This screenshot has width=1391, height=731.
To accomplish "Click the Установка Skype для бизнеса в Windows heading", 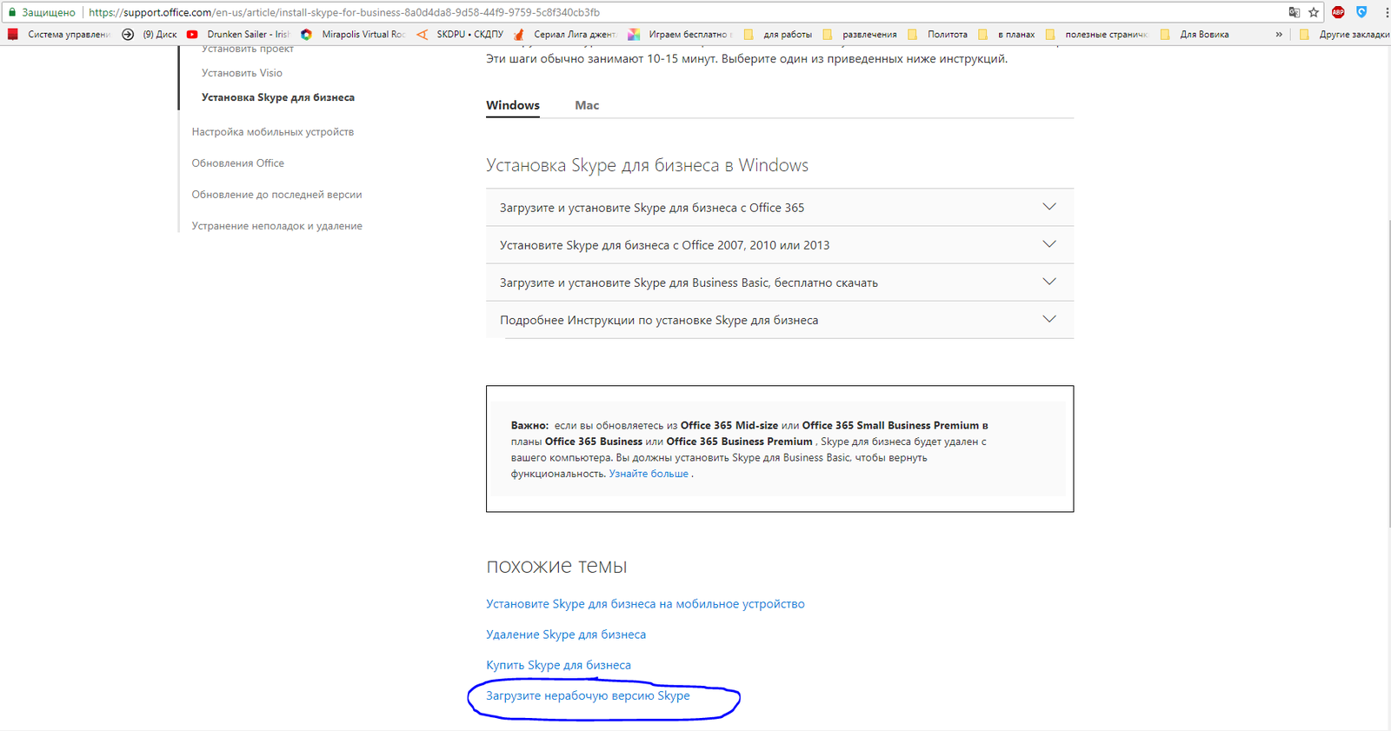I will pos(647,165).
